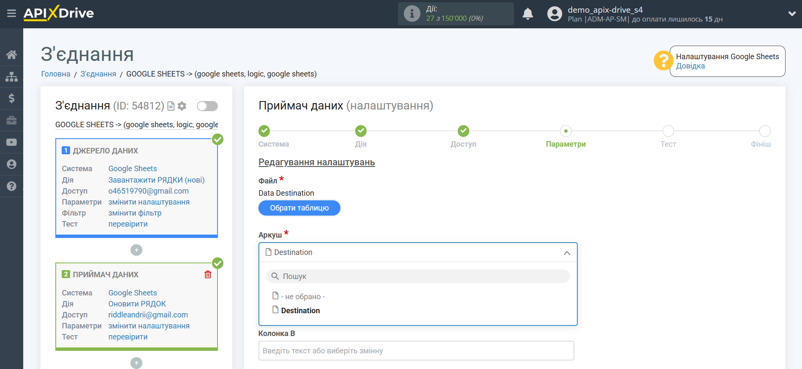Select the Параметри step

click(566, 131)
